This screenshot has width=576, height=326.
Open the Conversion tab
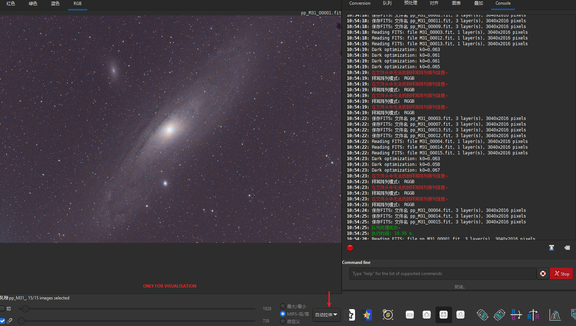(x=360, y=3)
